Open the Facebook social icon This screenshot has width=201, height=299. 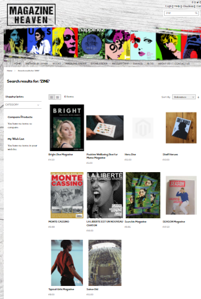(192, 2)
